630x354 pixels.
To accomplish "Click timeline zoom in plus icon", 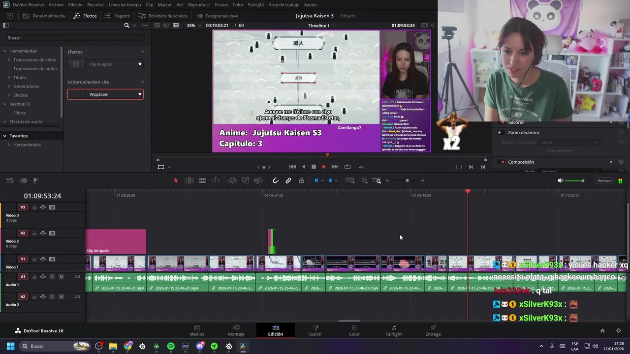I will pos(423,180).
